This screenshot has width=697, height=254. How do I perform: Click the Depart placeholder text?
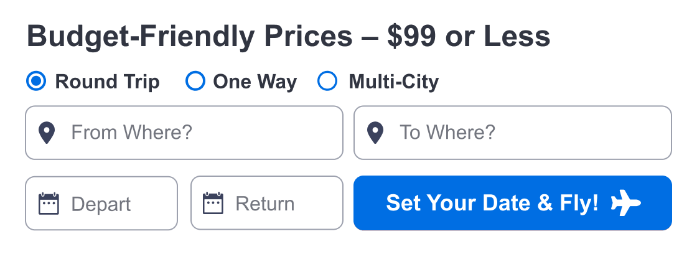tap(101, 204)
